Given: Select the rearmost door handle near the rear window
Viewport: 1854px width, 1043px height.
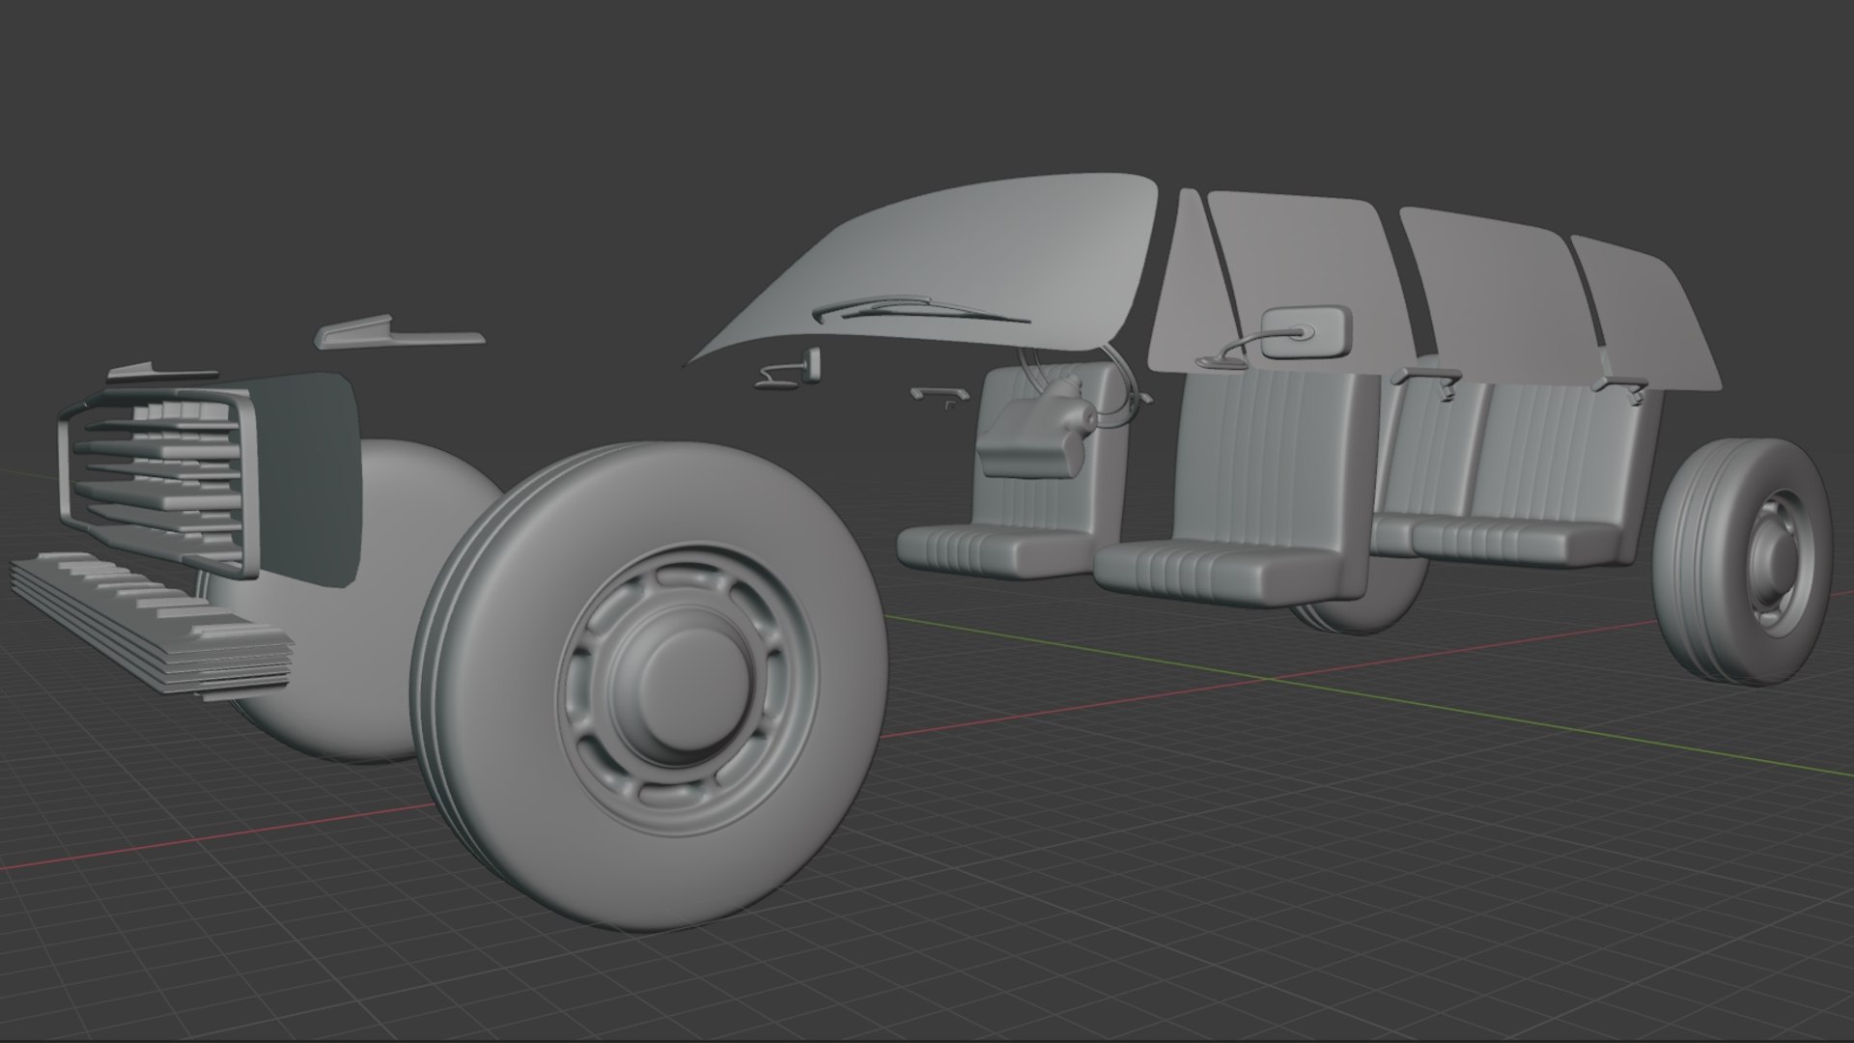Looking at the screenshot, I should click(1621, 389).
